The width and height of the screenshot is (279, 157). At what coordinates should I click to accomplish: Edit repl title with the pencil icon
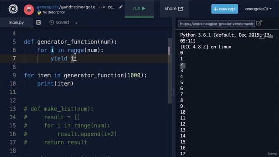click(x=121, y=7)
